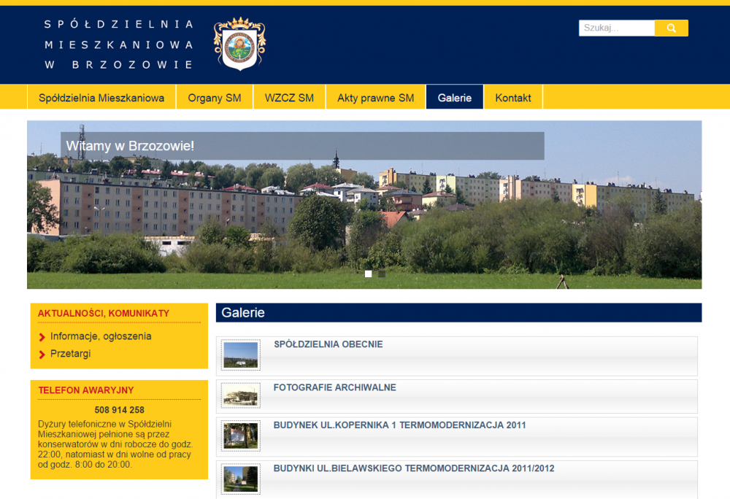Open Akty prawne SM menu item
Viewport: 730px width, 499px height.
click(376, 98)
